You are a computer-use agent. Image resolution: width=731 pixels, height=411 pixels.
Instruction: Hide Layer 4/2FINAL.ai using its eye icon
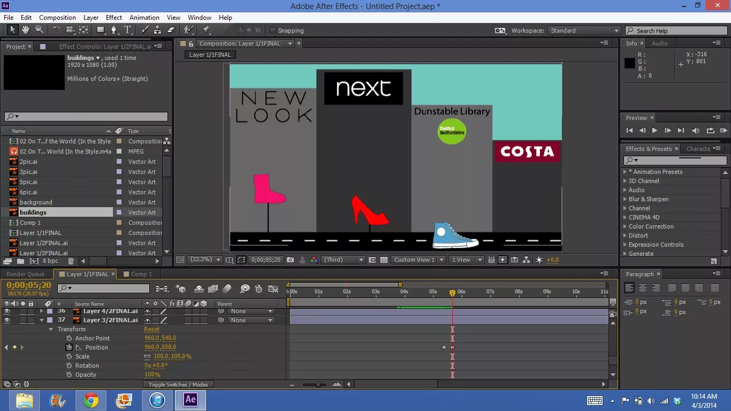point(7,311)
